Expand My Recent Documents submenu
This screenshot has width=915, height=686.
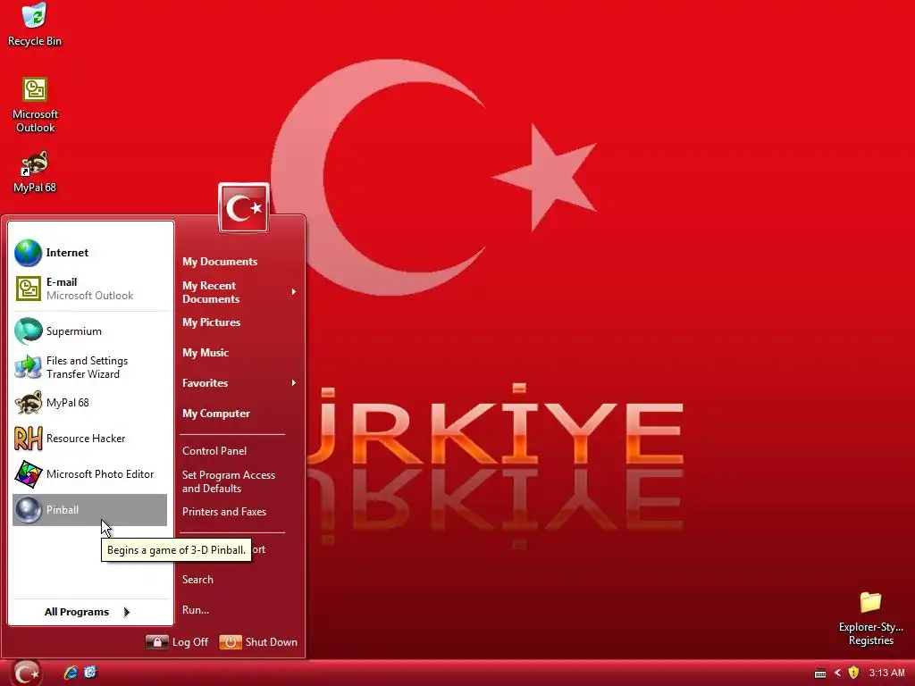pyautogui.click(x=239, y=292)
